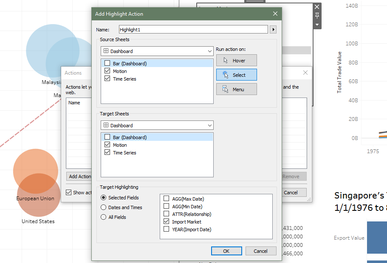
Task: Close the floating panel with X icon
Action: (317, 7)
